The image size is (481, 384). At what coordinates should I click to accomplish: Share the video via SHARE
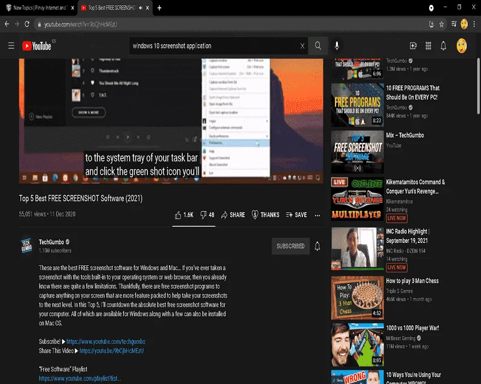click(x=233, y=215)
